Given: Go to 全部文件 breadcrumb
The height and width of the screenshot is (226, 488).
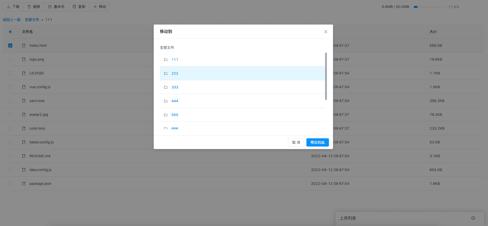Looking at the screenshot, I should coord(32,20).
